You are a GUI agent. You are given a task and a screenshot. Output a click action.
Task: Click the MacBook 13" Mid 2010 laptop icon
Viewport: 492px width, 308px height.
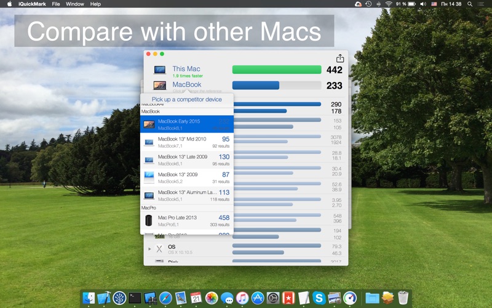(x=149, y=142)
